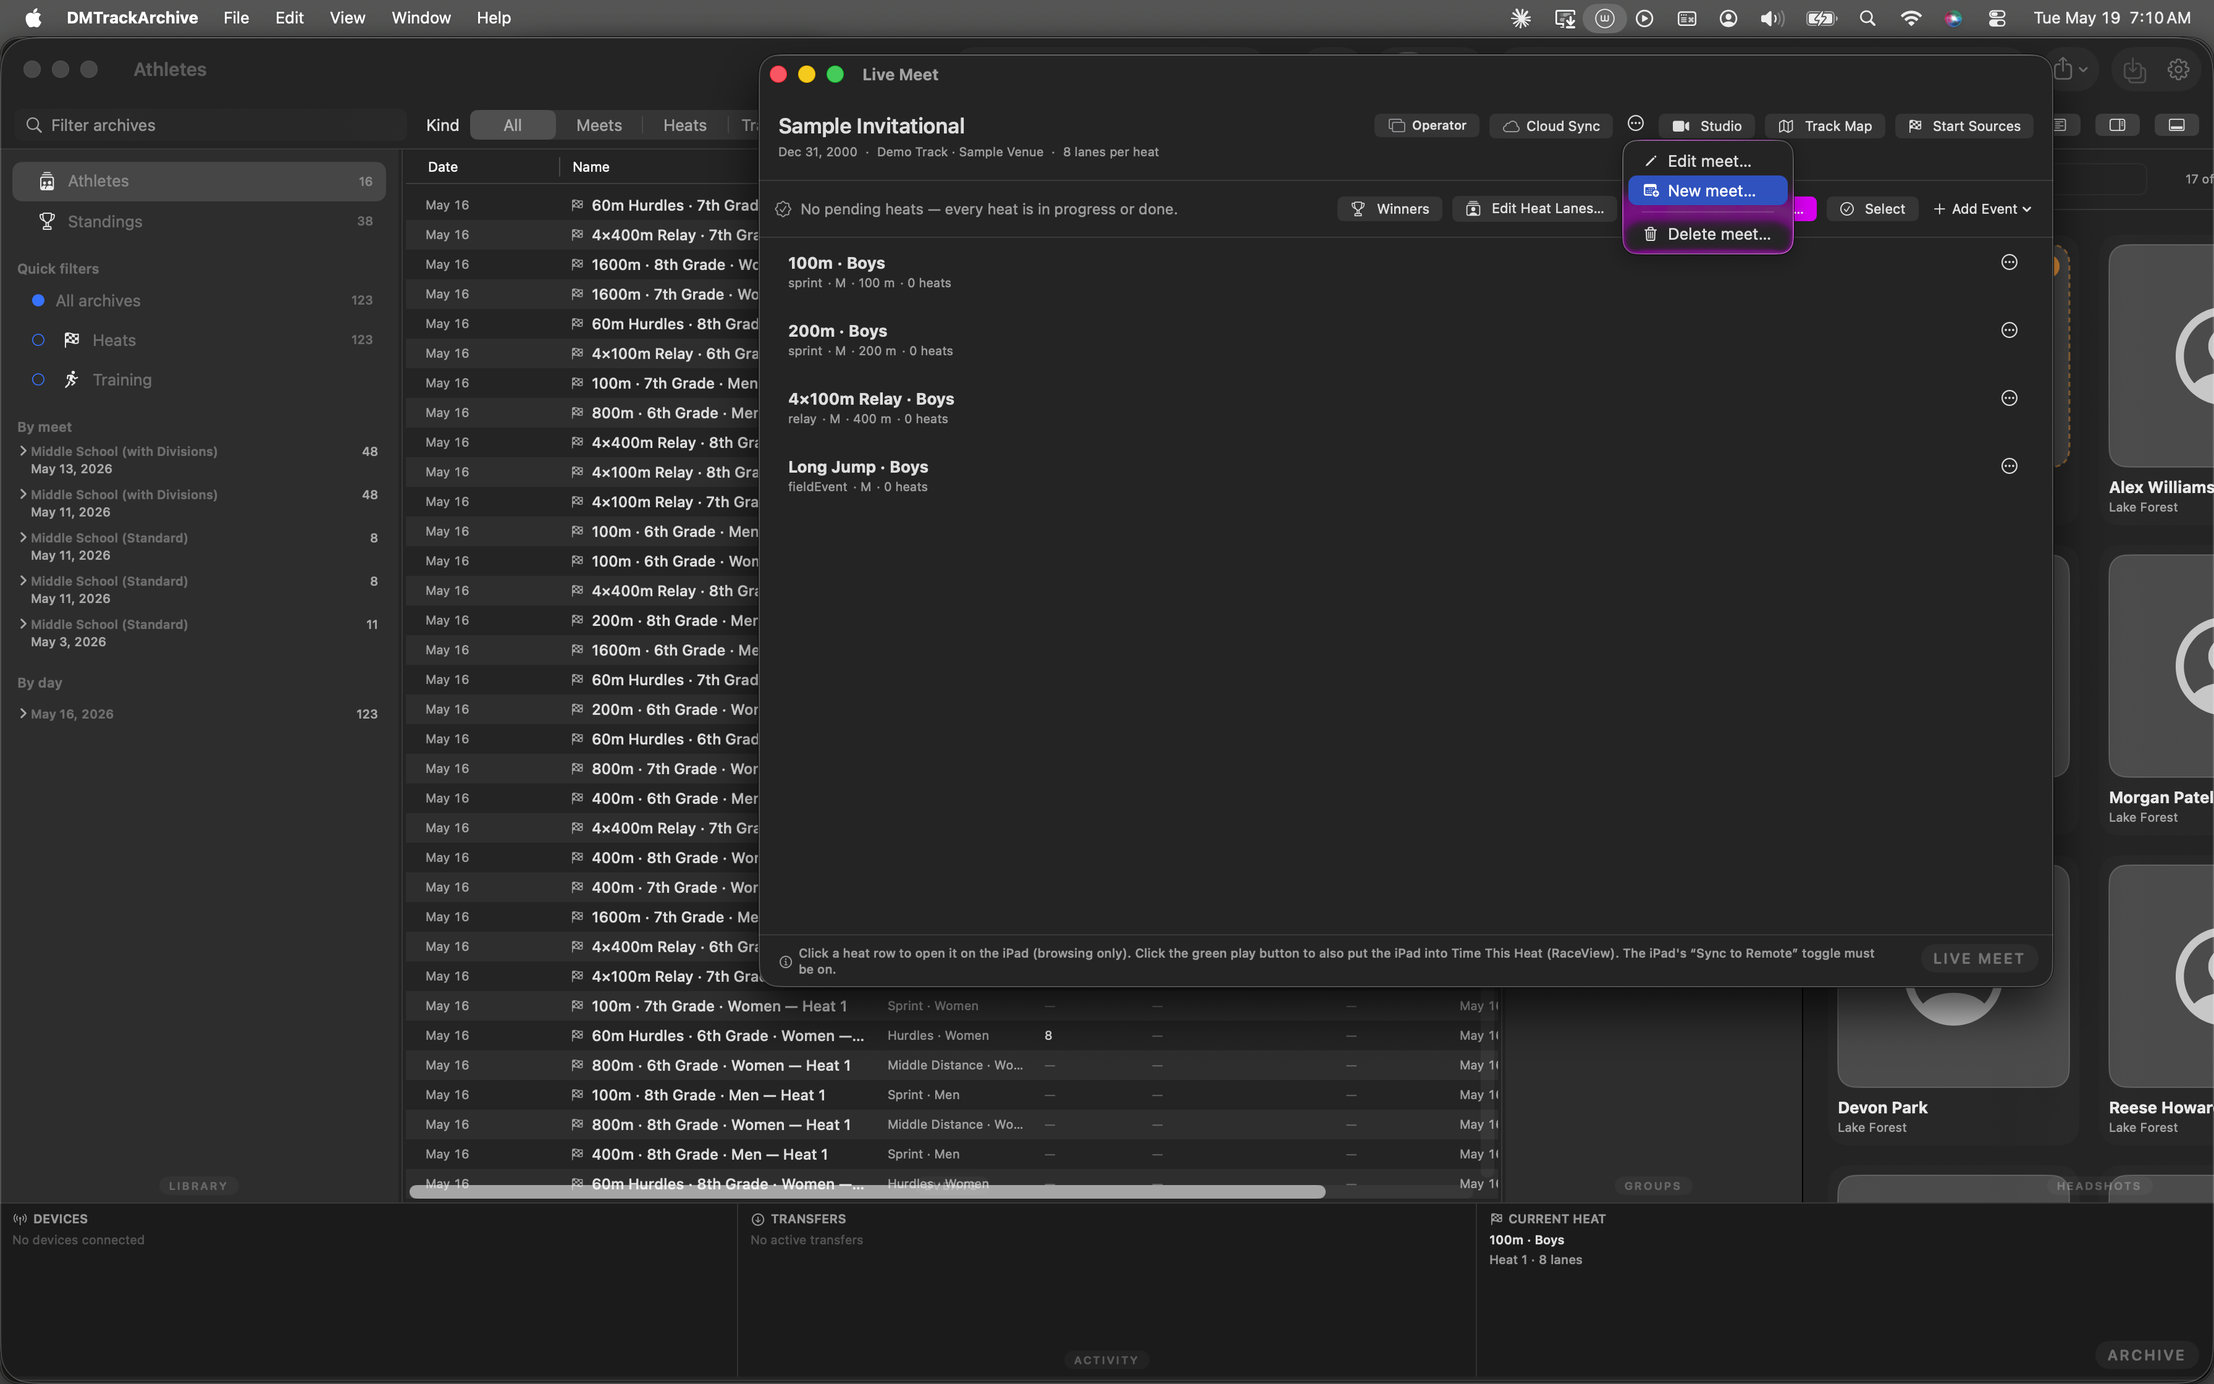Select Standings trophy item in sidebar

(x=198, y=222)
